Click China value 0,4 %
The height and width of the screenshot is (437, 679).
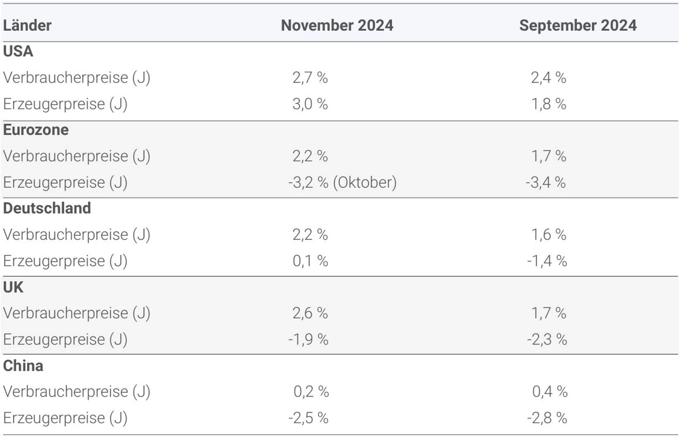click(549, 392)
